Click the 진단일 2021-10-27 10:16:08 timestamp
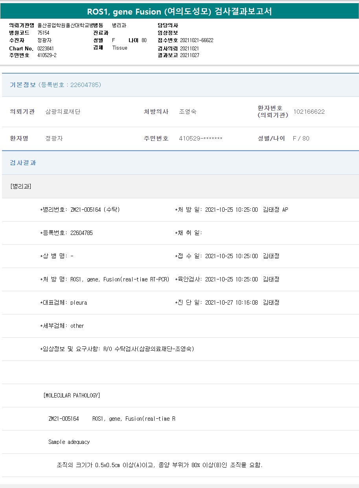 pos(231,303)
